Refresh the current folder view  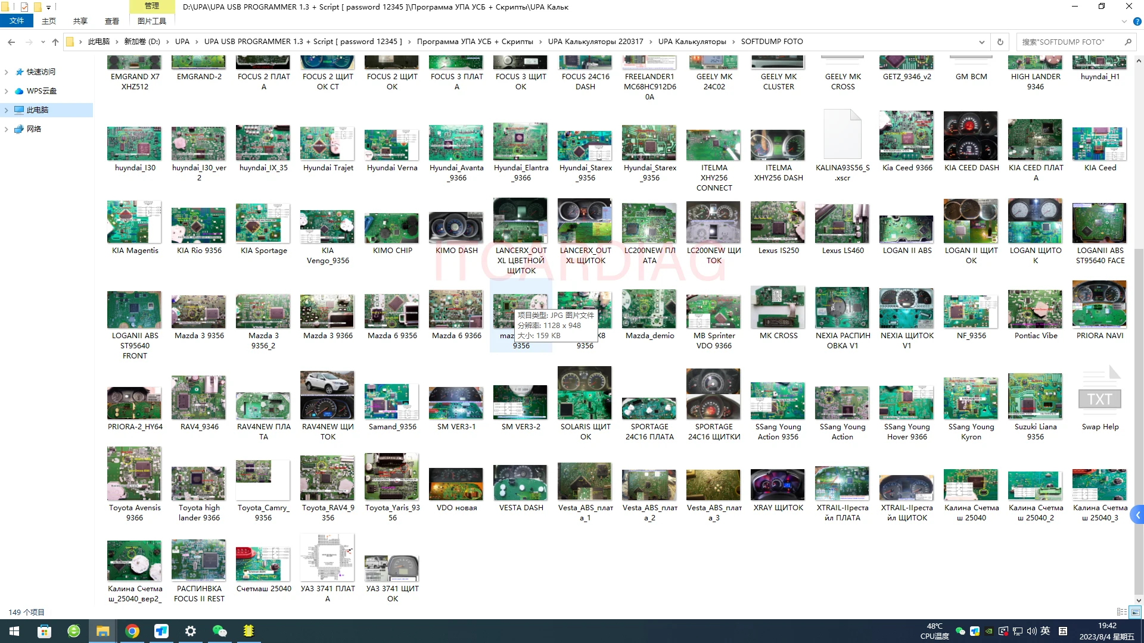pos(1000,42)
